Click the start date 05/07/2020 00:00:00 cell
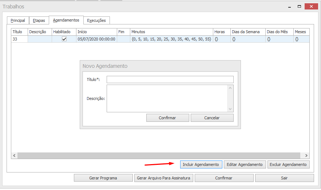 96,39
